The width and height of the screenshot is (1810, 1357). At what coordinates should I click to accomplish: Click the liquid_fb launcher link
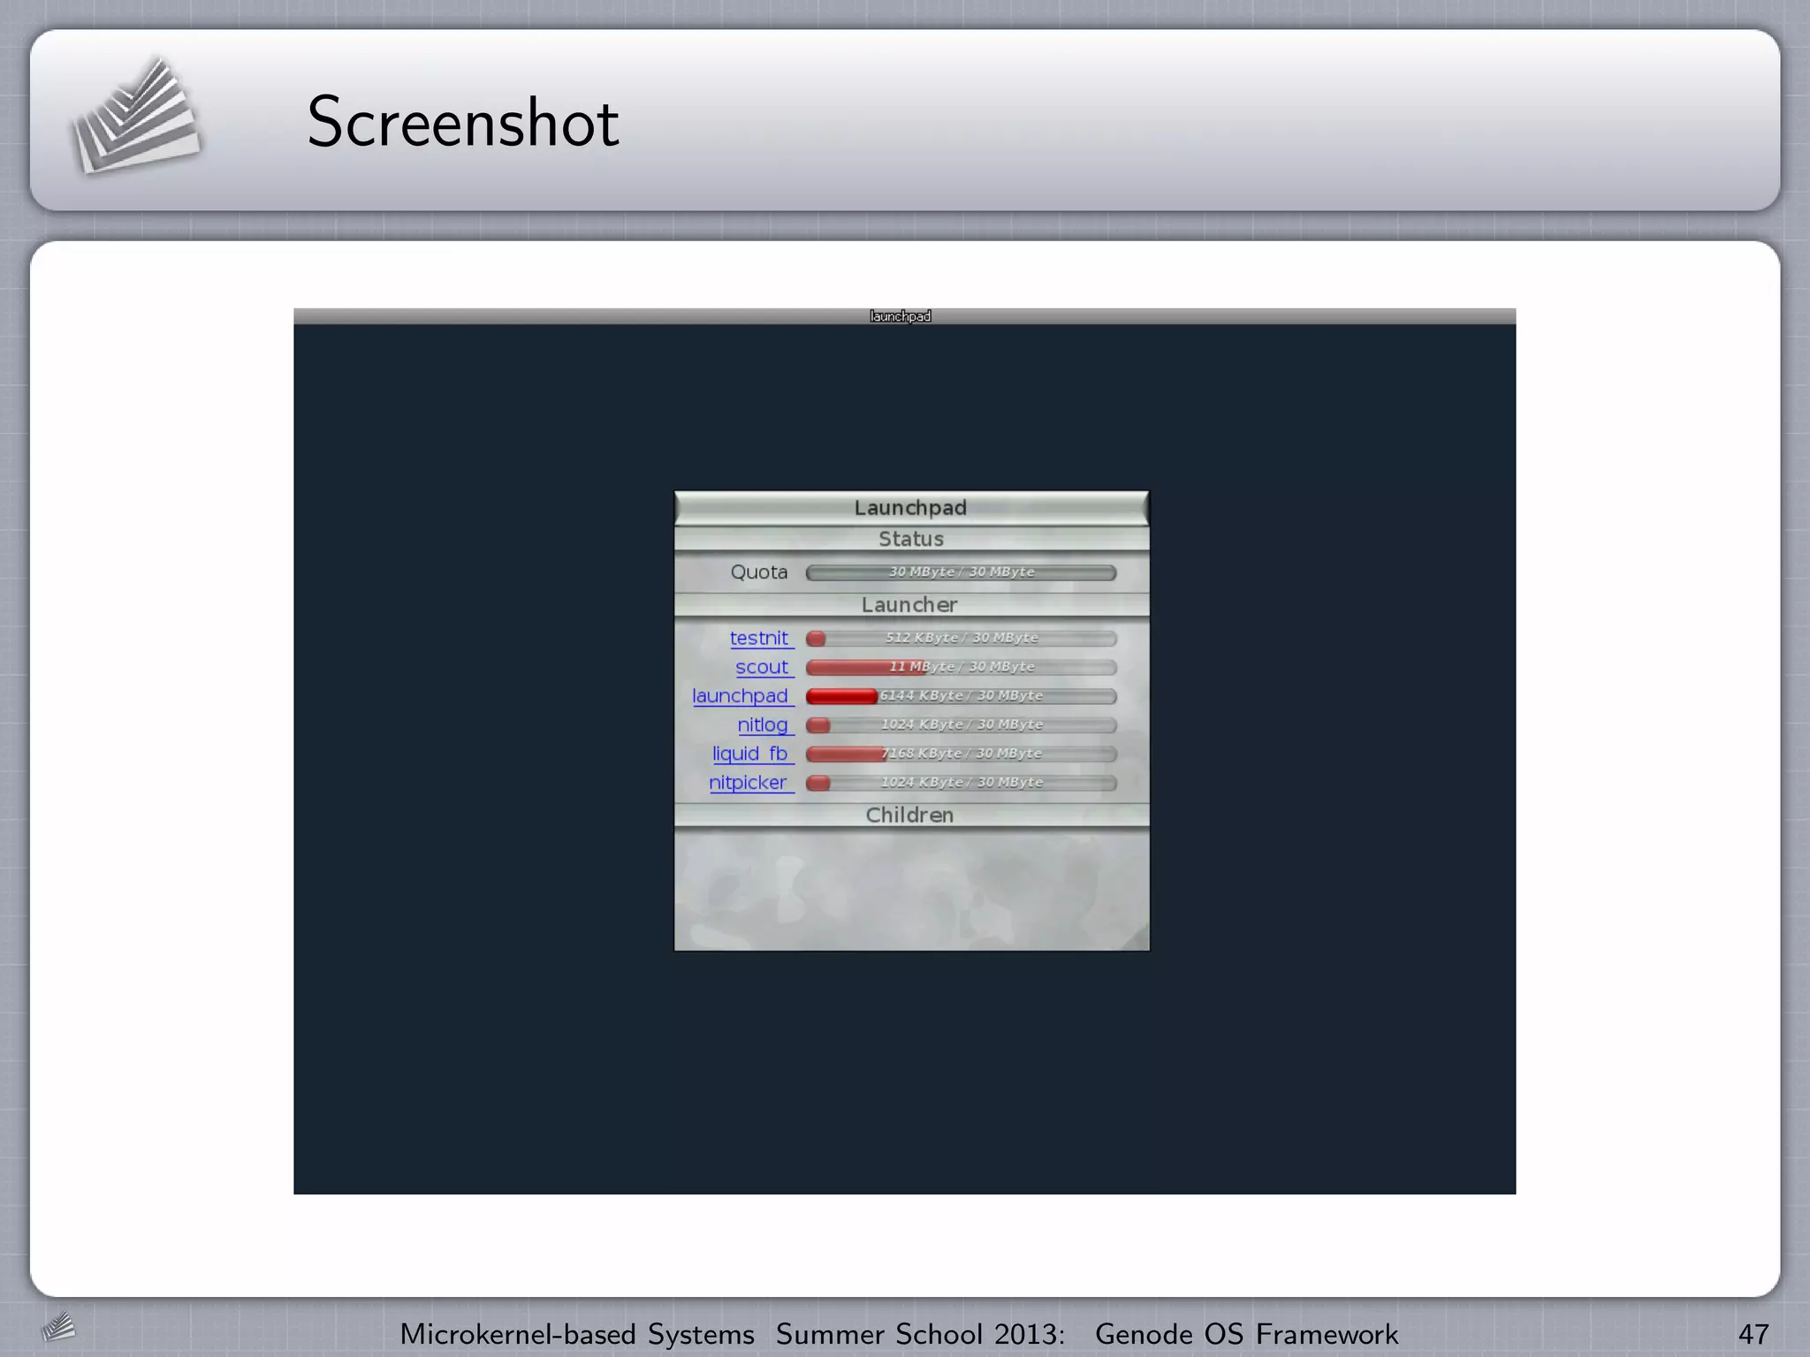point(750,754)
